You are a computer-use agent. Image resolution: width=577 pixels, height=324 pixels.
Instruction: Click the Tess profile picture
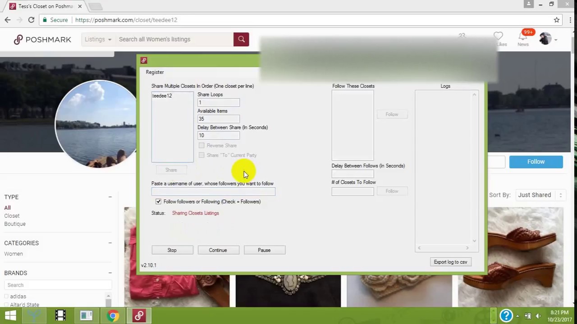coord(95,123)
